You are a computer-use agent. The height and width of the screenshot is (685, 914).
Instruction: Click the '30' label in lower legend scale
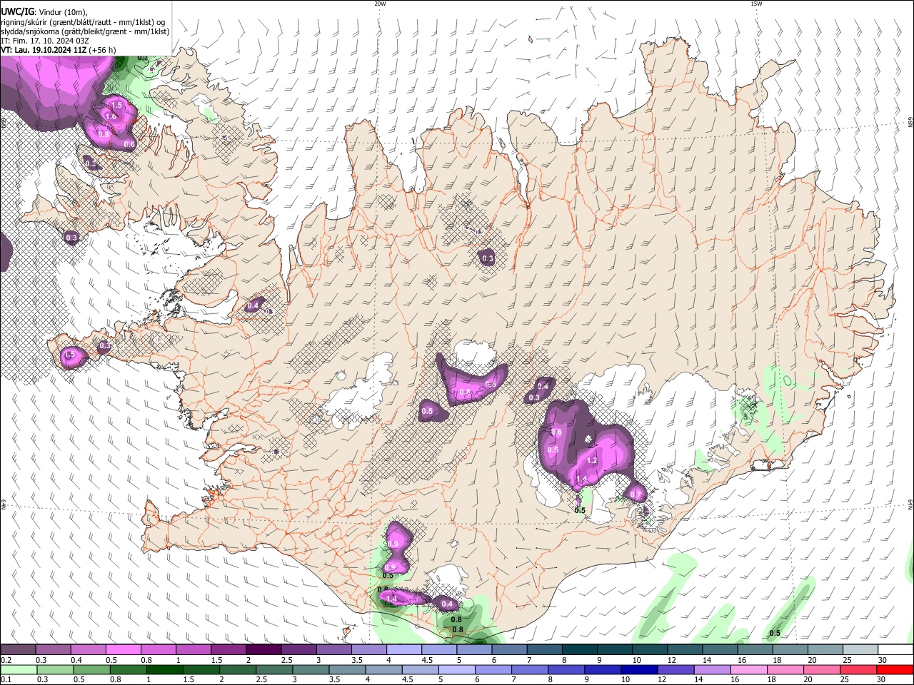coord(880,679)
